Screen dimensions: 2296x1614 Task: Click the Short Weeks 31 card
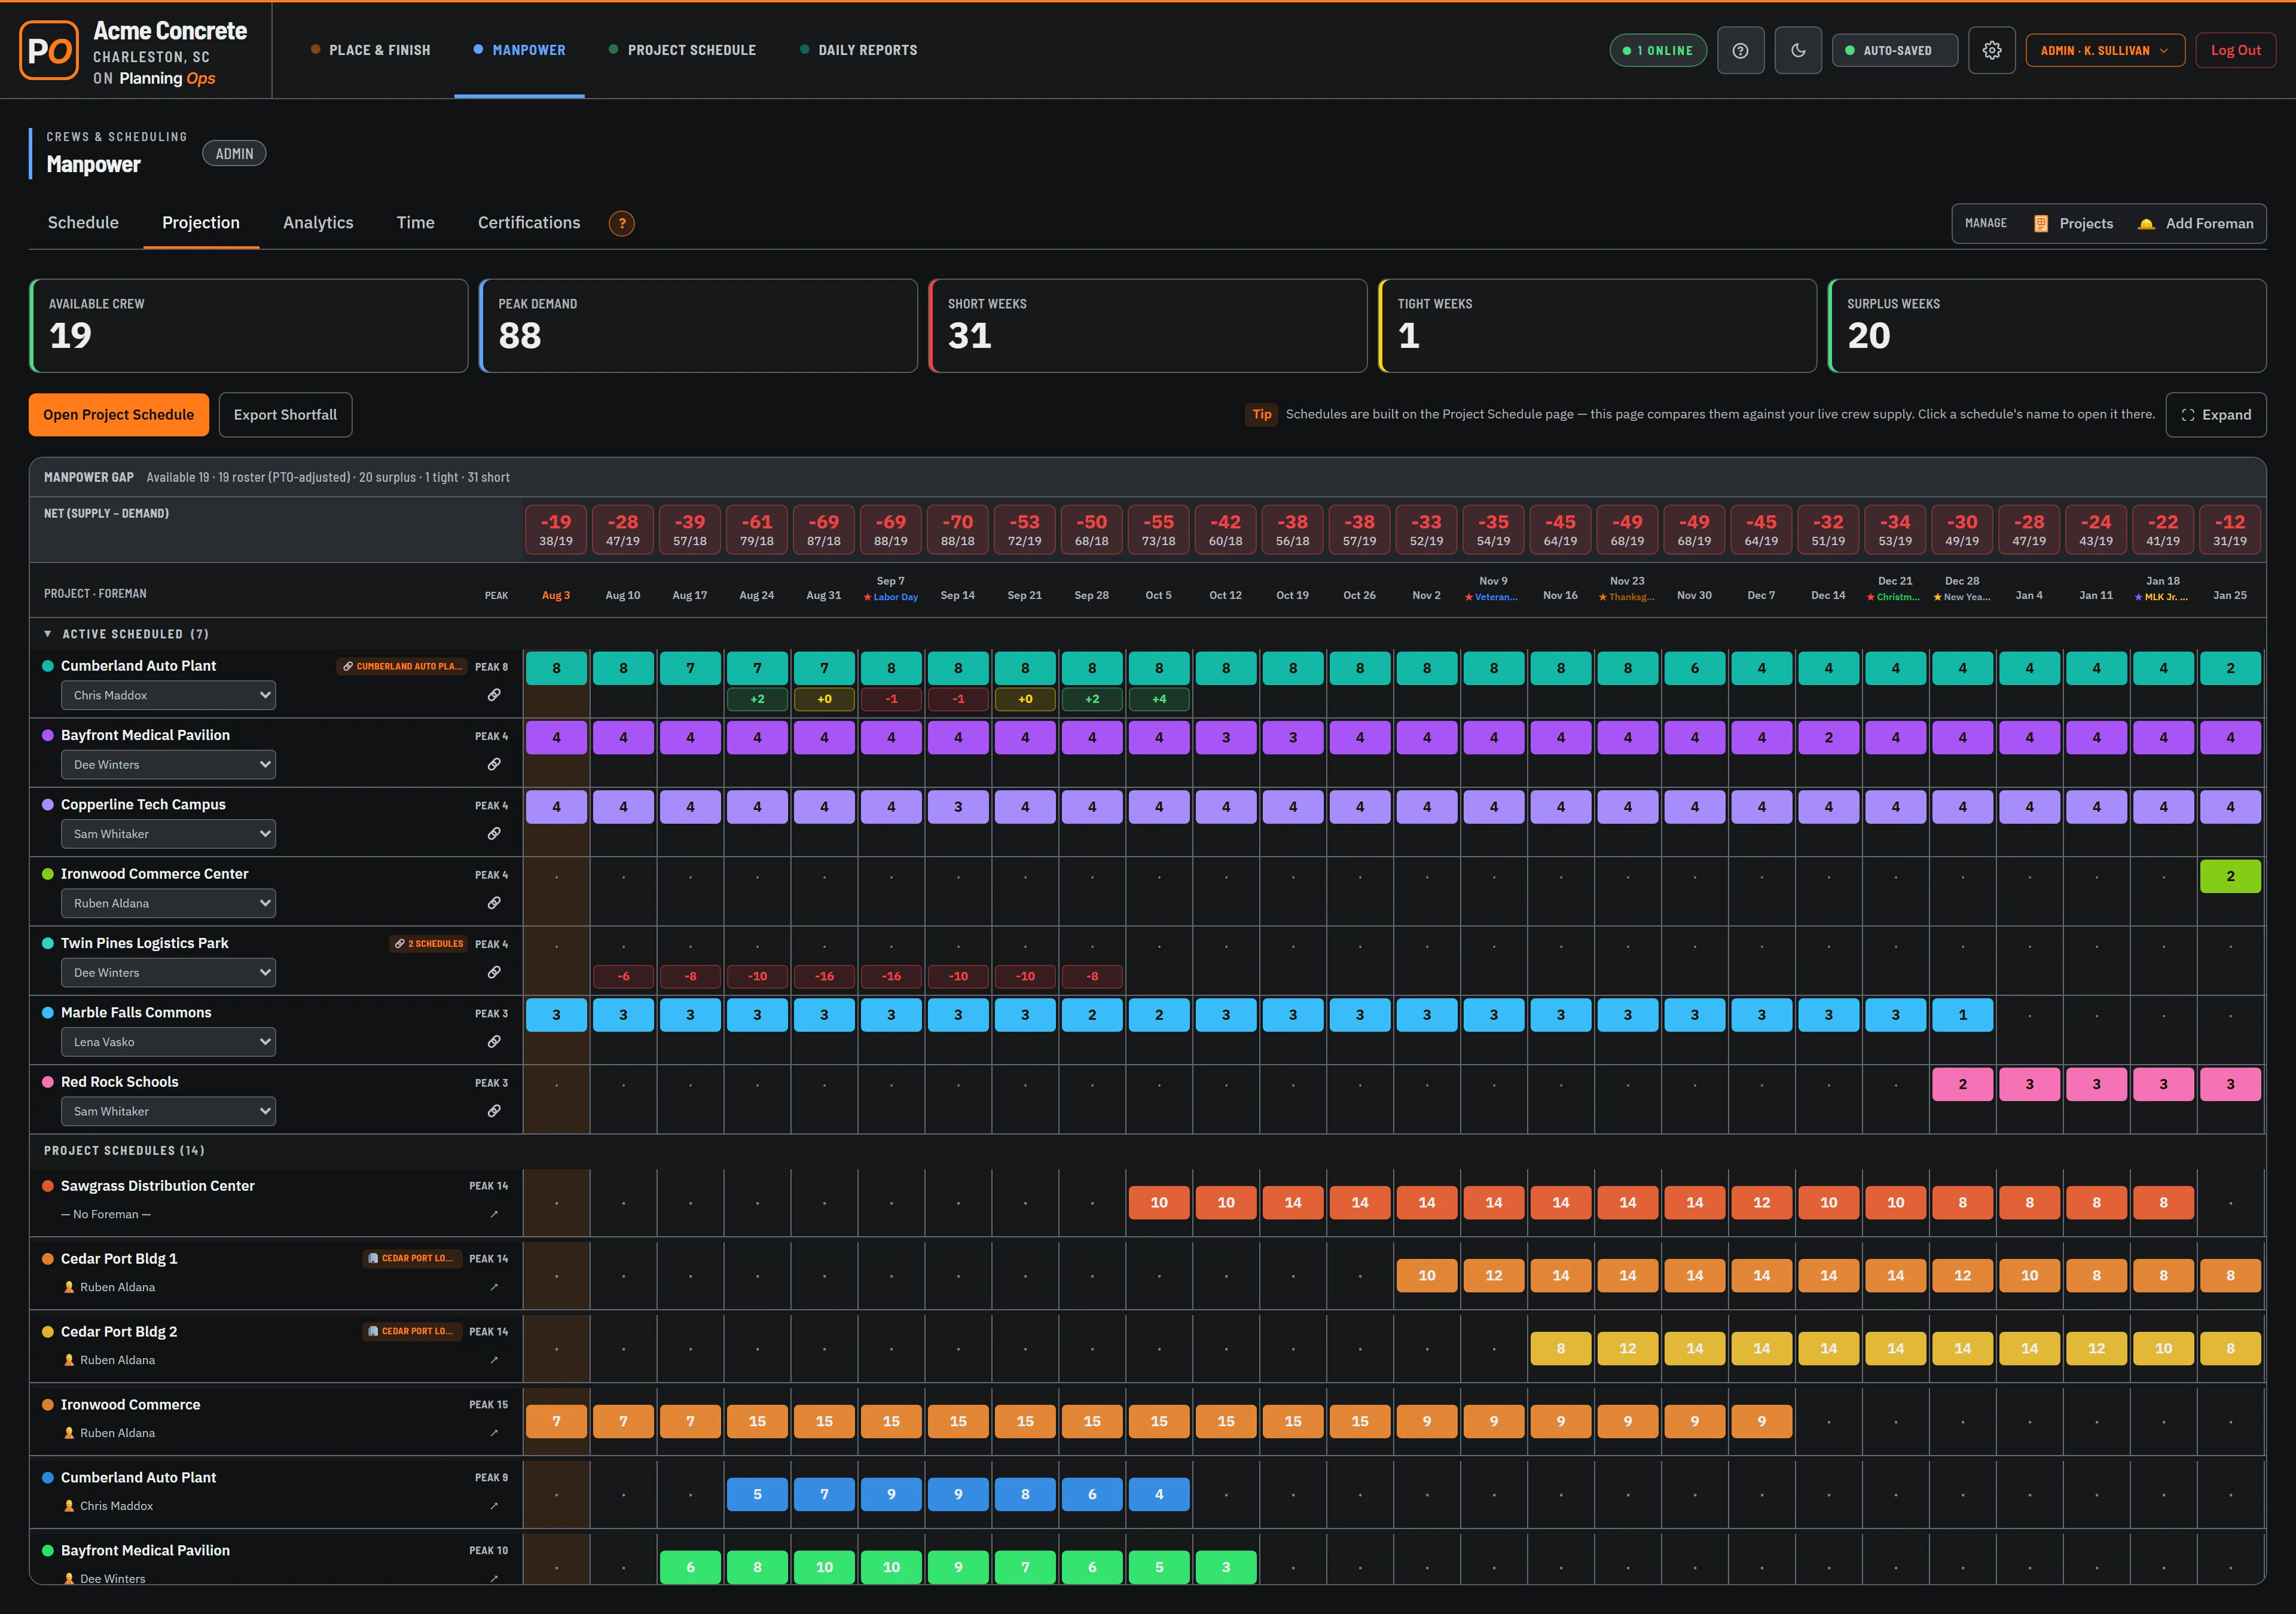coord(1147,326)
